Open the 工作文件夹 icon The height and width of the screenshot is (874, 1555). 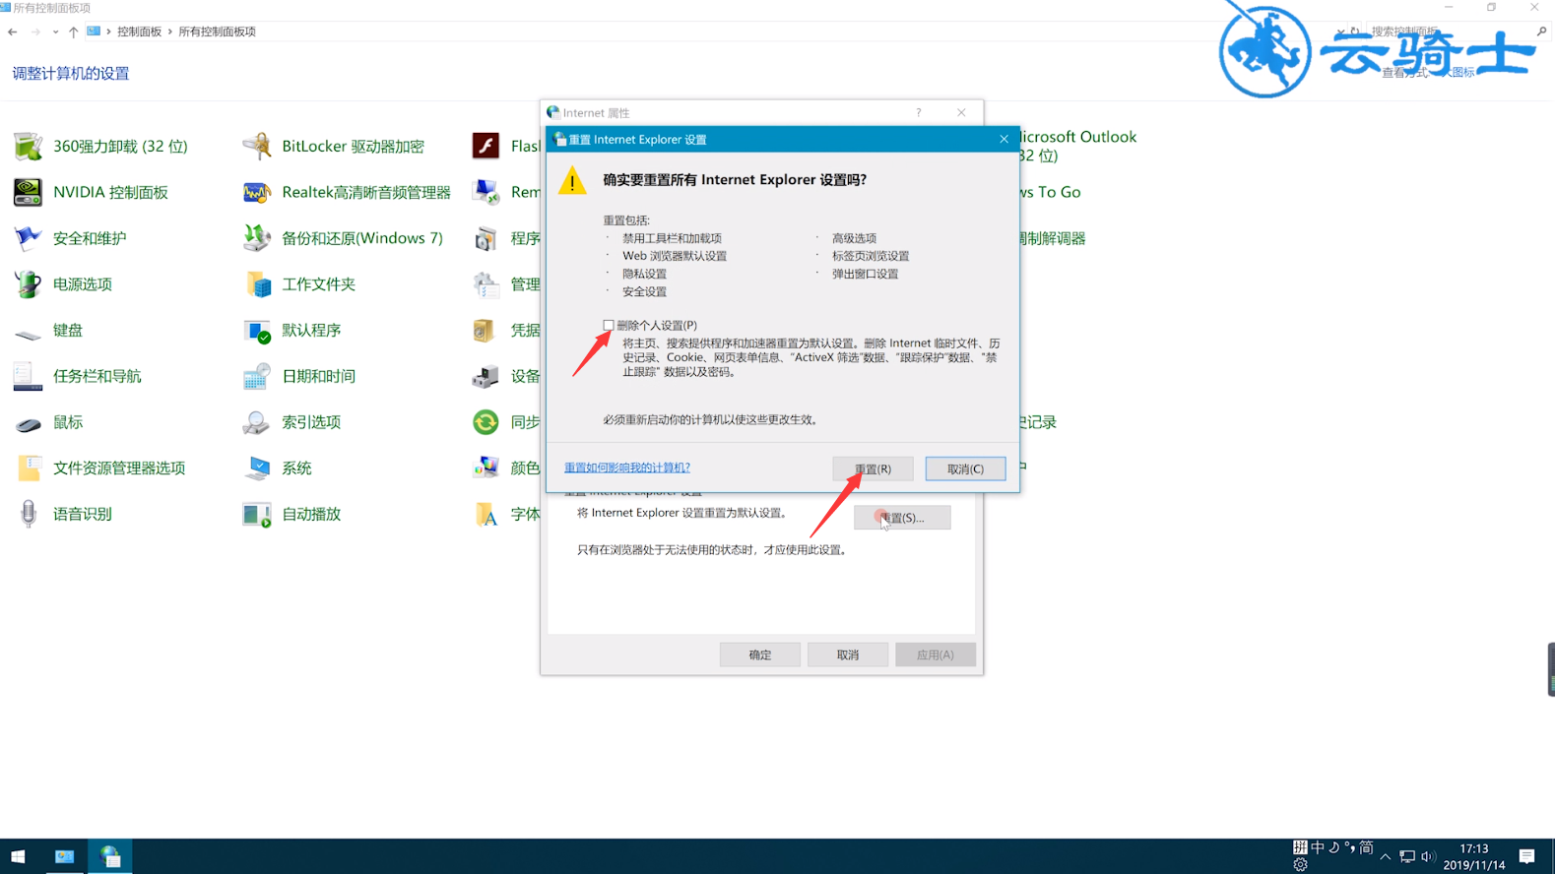pos(257,284)
